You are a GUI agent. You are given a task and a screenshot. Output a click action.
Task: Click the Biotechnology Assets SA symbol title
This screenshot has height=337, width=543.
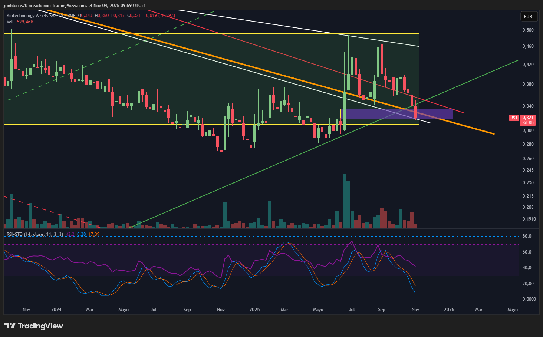pyautogui.click(x=30, y=16)
